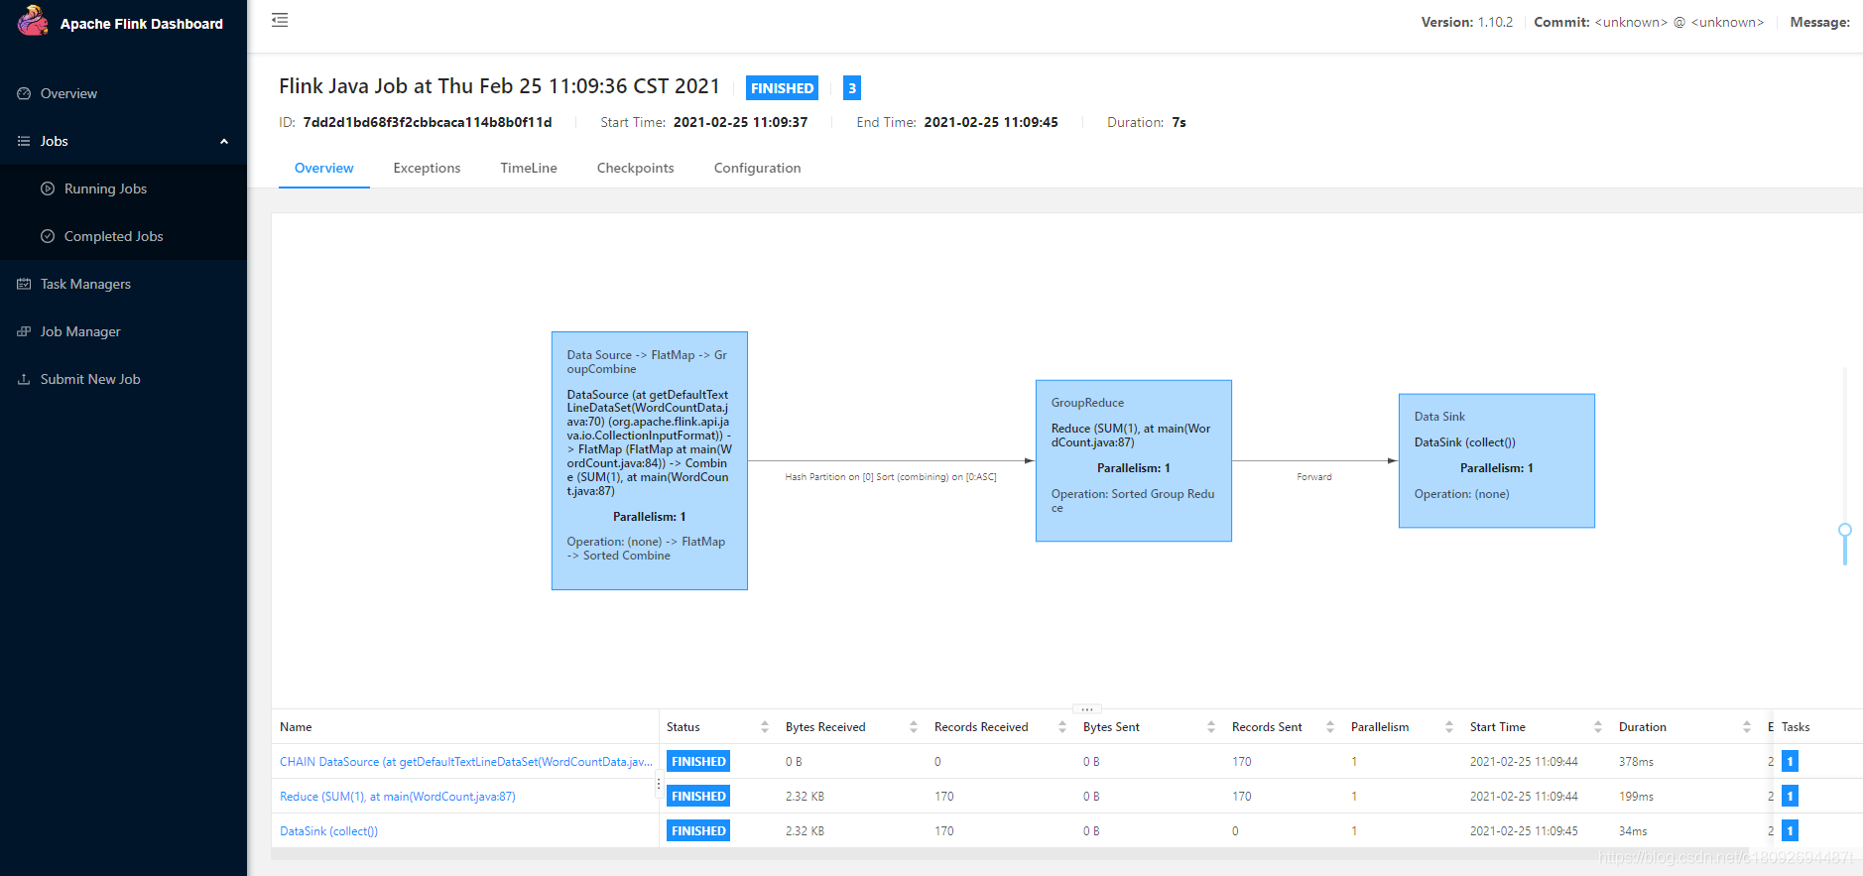
Task: Open Running Jobs in sidebar
Action: (x=123, y=188)
